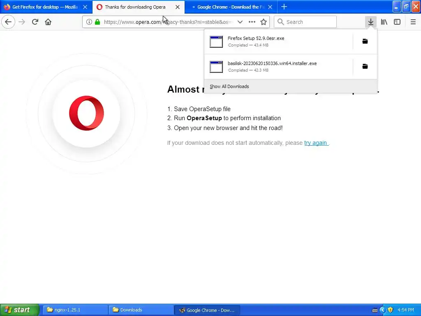Click the forward navigation arrow
Image resolution: width=421 pixels, height=316 pixels.
click(22, 22)
